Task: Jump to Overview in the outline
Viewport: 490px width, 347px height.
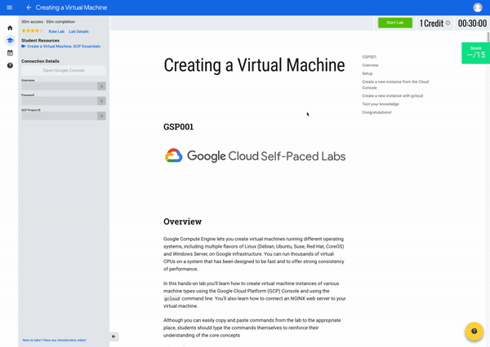Action: click(x=370, y=65)
